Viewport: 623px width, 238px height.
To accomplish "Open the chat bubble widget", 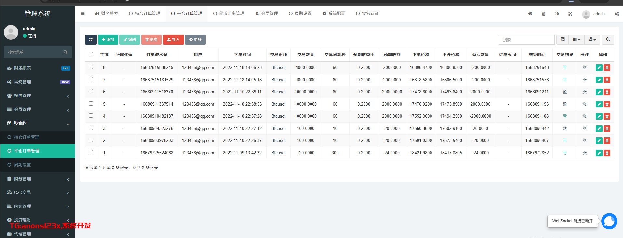I will pyautogui.click(x=609, y=221).
